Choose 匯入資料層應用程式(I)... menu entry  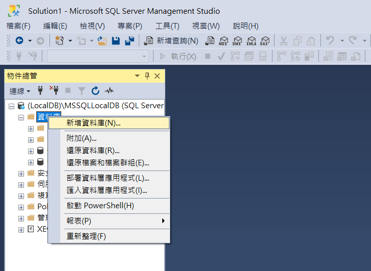click(x=109, y=190)
